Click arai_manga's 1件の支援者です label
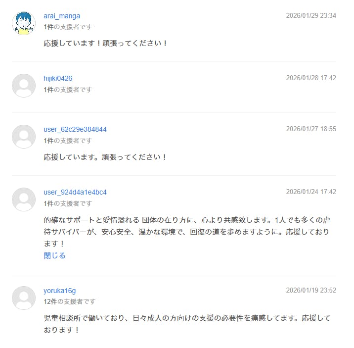Image resolution: width=354 pixels, height=348 pixels. coord(68,27)
